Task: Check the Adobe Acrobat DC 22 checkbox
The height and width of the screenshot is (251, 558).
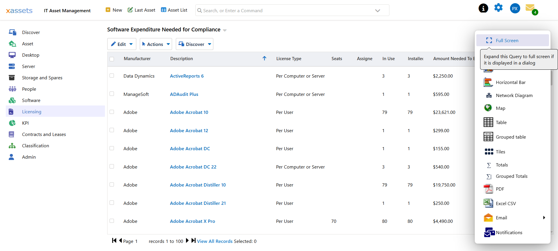Action: coord(112,166)
